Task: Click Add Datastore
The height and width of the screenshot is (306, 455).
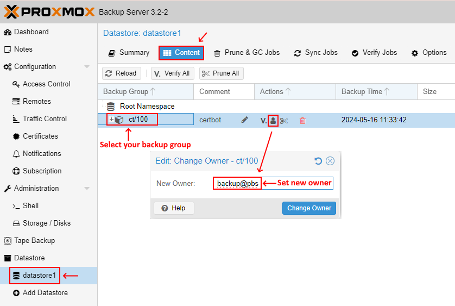Action: tap(40, 293)
